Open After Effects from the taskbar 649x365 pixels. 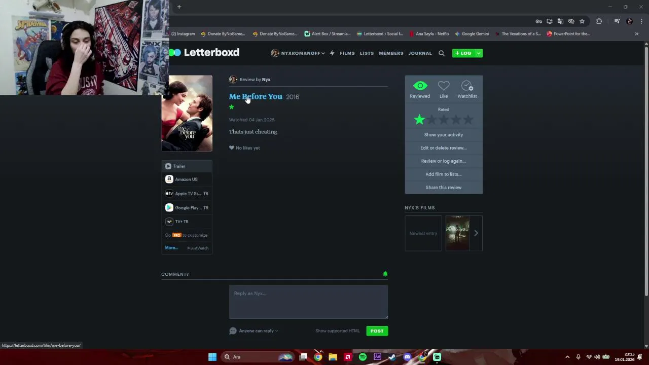point(377,357)
